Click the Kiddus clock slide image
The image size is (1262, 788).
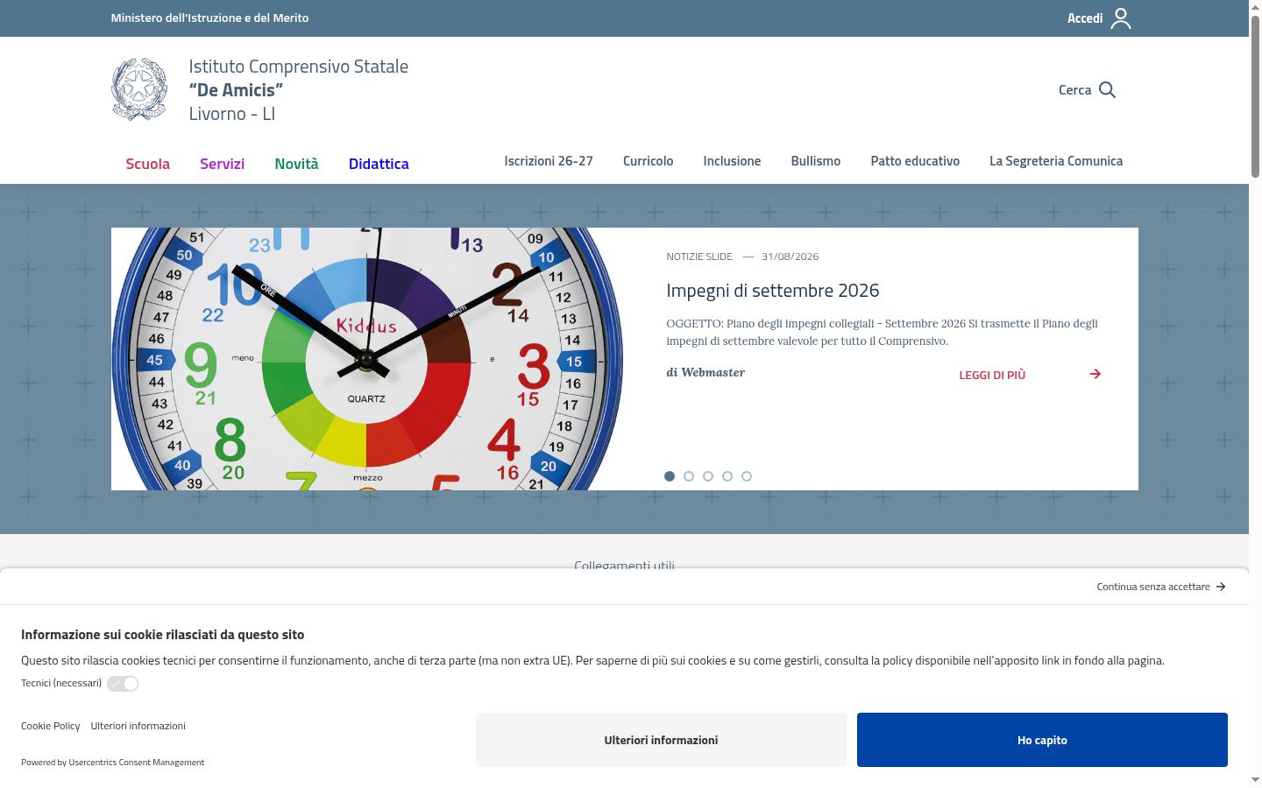point(367,359)
